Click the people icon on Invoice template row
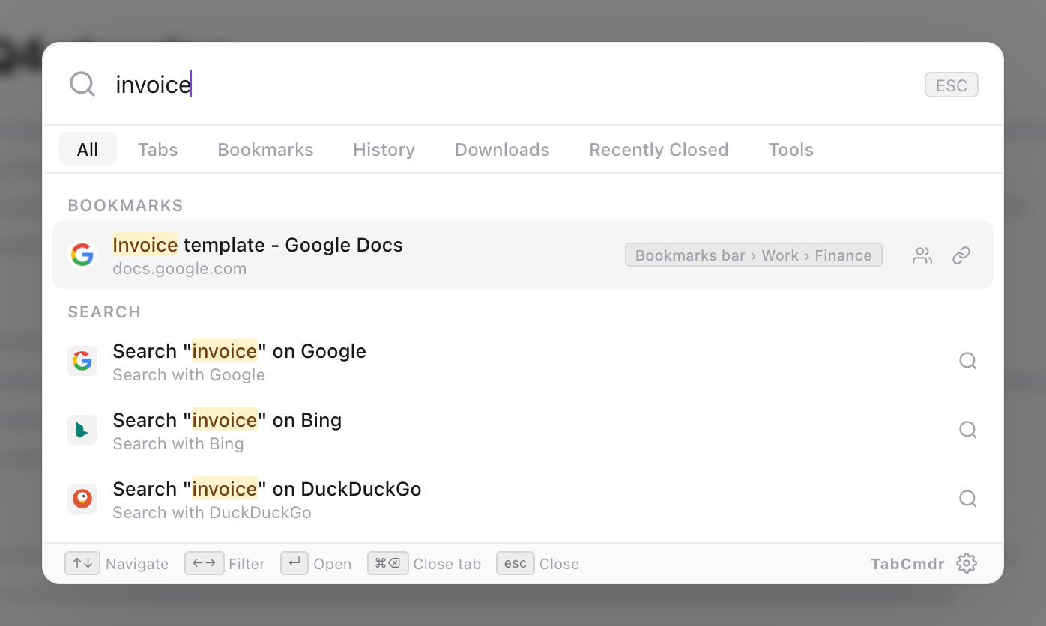The height and width of the screenshot is (626, 1046). point(922,255)
